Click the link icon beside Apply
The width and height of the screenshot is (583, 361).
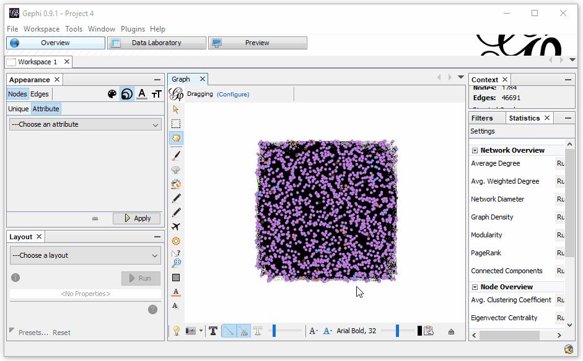pos(95,219)
